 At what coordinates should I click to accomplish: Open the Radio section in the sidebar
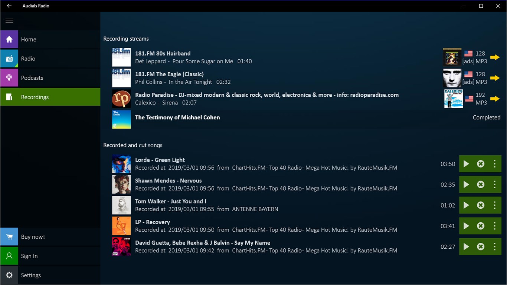coord(9,58)
